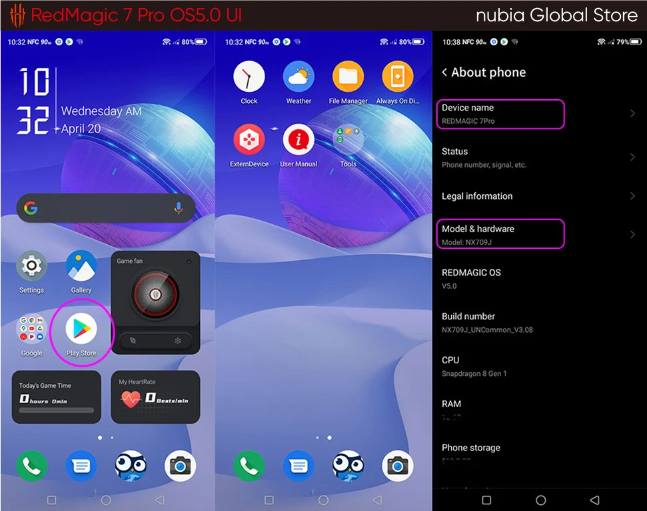Open Messages app on second home screen
Image resolution: width=647 pixels, height=511 pixels.
point(299,466)
